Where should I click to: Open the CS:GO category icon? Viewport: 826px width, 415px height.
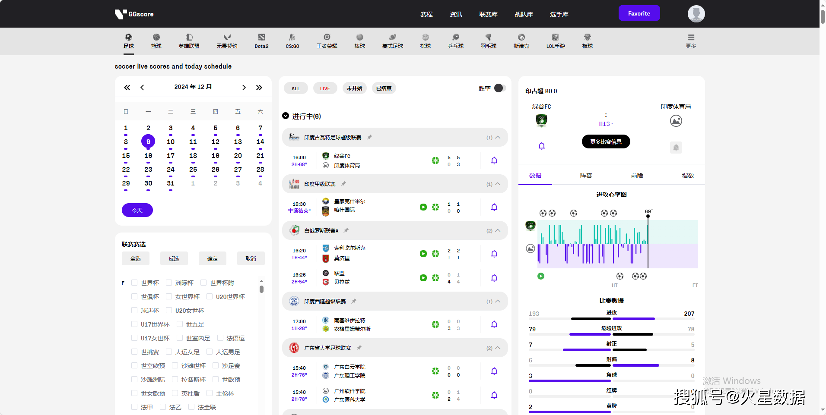coord(292,41)
